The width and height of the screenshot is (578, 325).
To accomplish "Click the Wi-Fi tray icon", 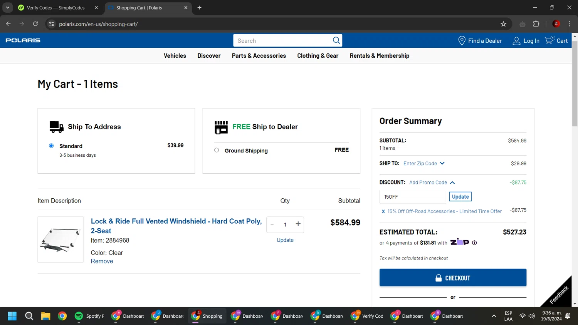I will (x=523, y=316).
